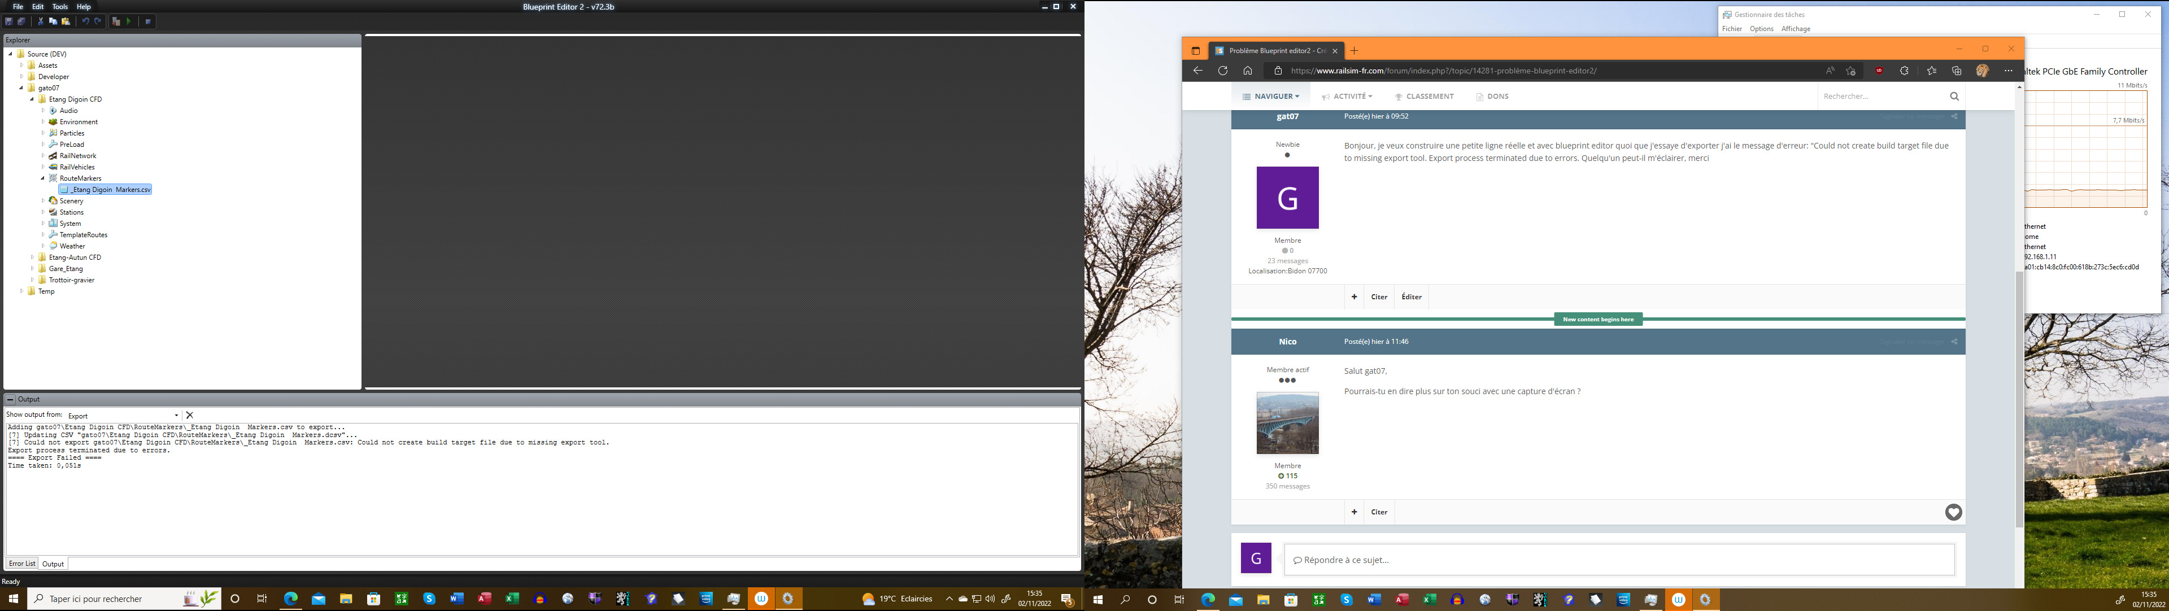
Task: Click the green Play export icon
Action: tap(129, 21)
